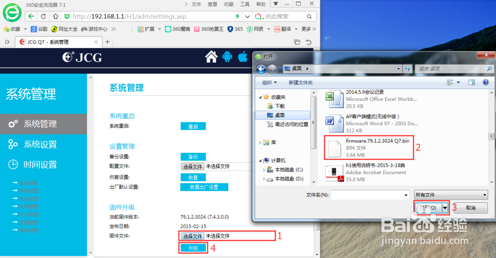This screenshot has width=496, height=258.
Task: Open the address bar history dropdown
Action: click(248, 16)
